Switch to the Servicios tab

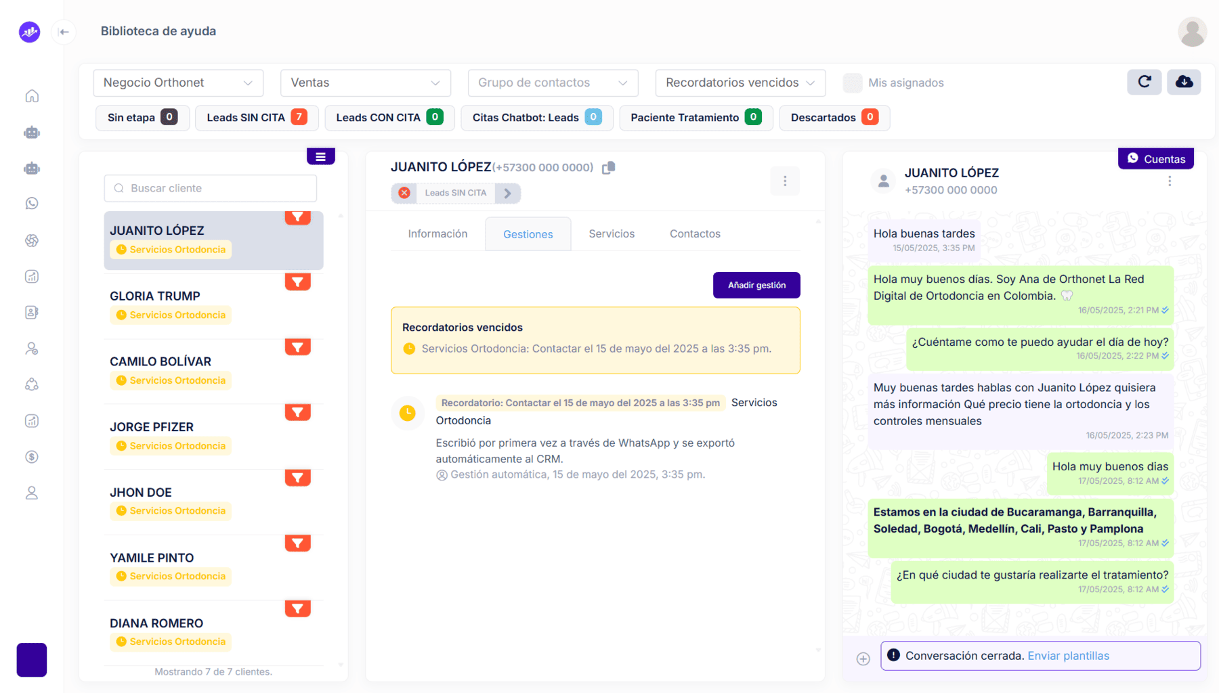(x=611, y=234)
